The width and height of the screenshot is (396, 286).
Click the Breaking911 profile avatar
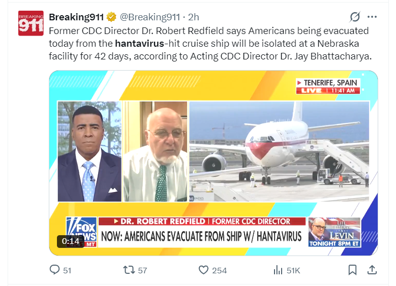tap(31, 23)
